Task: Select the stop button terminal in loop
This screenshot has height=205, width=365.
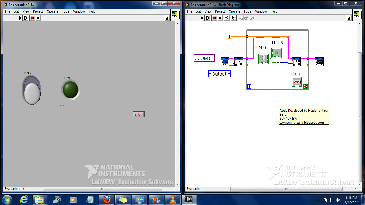Action: (297, 82)
